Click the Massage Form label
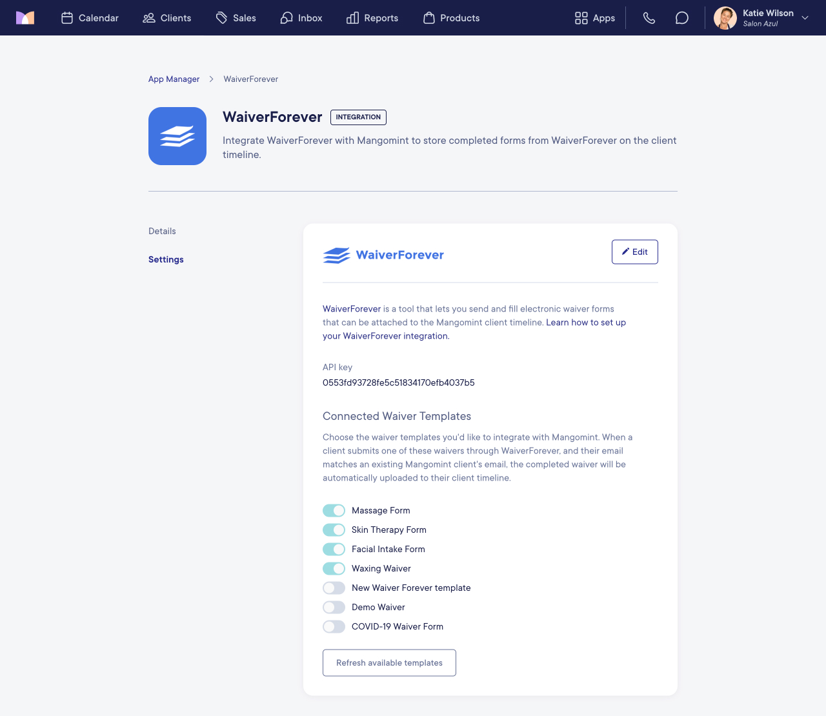This screenshot has height=716, width=826. tap(381, 510)
